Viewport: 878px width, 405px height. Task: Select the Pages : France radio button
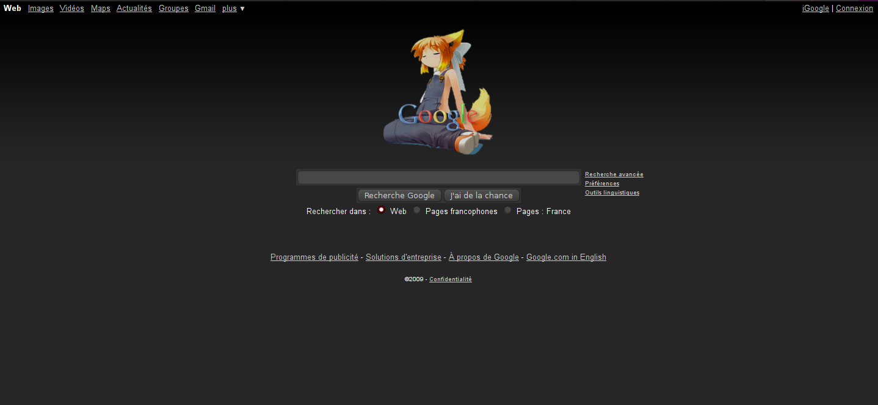click(x=508, y=210)
